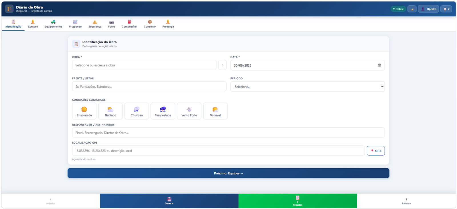
Task: Click the Próximo: Equipes button
Action: tap(228, 173)
